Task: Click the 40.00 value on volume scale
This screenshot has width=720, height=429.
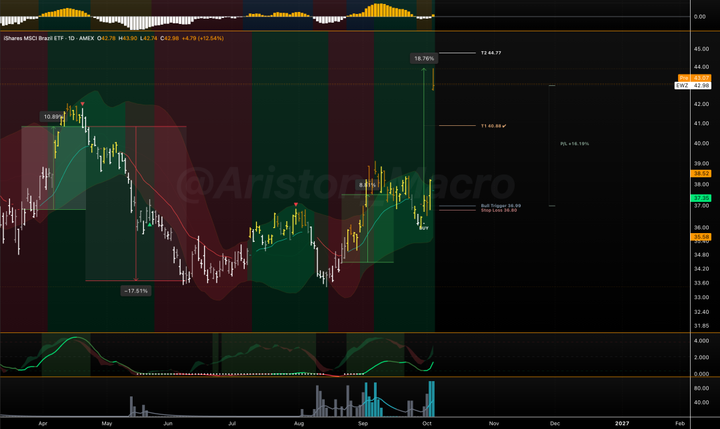Action: [701, 402]
